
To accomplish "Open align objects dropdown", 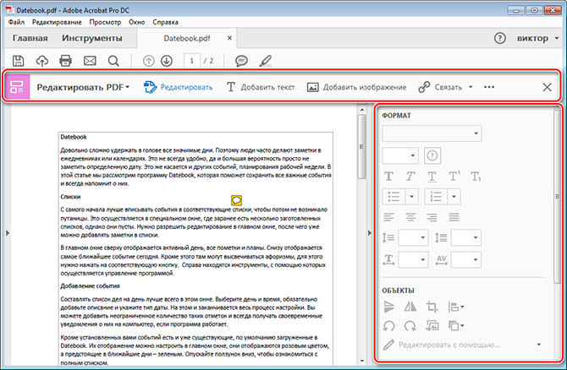I will (456, 307).
